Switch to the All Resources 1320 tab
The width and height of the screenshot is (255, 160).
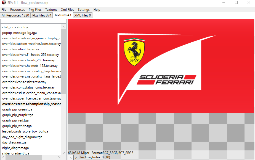pyautogui.click(x=15, y=15)
